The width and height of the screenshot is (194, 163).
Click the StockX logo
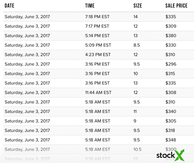[x=170, y=155]
